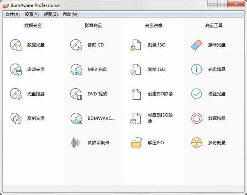247x195 pixels.
Task: Select the BDMV/AVC... label
Action: pyautogui.click(x=101, y=118)
